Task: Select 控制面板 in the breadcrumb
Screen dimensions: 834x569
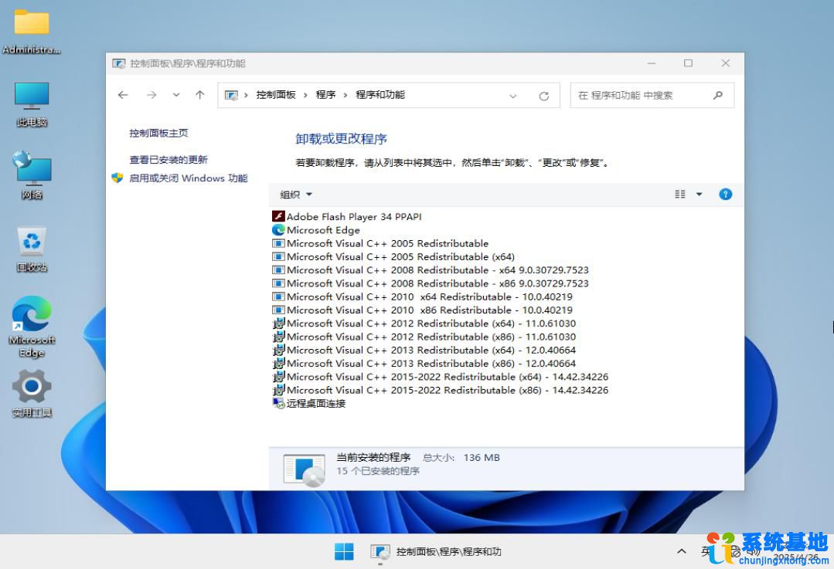Action: pos(276,94)
